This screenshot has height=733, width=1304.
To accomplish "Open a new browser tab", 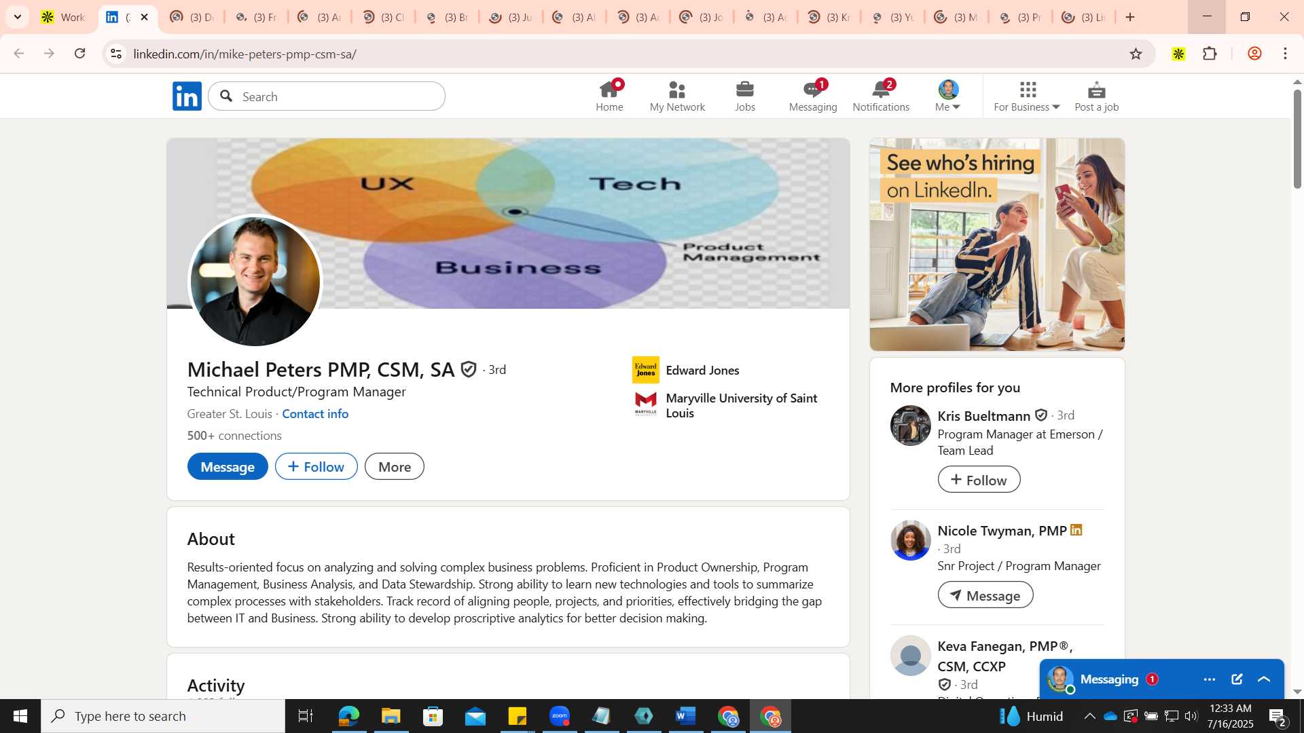I will (x=1130, y=17).
